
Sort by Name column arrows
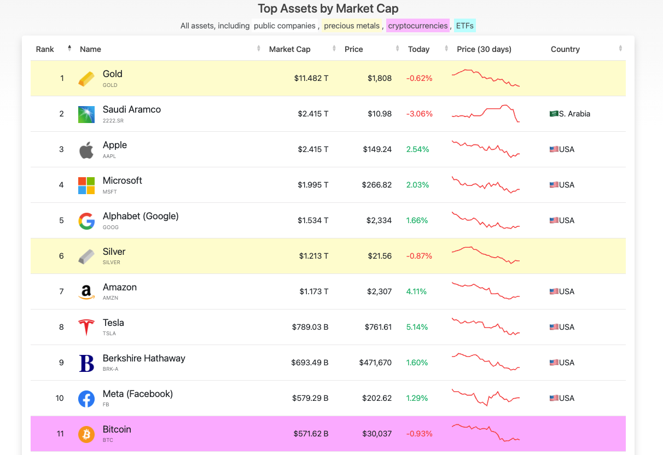[x=259, y=49]
